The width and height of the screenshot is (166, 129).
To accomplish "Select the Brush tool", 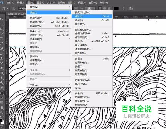I will point(2,54).
